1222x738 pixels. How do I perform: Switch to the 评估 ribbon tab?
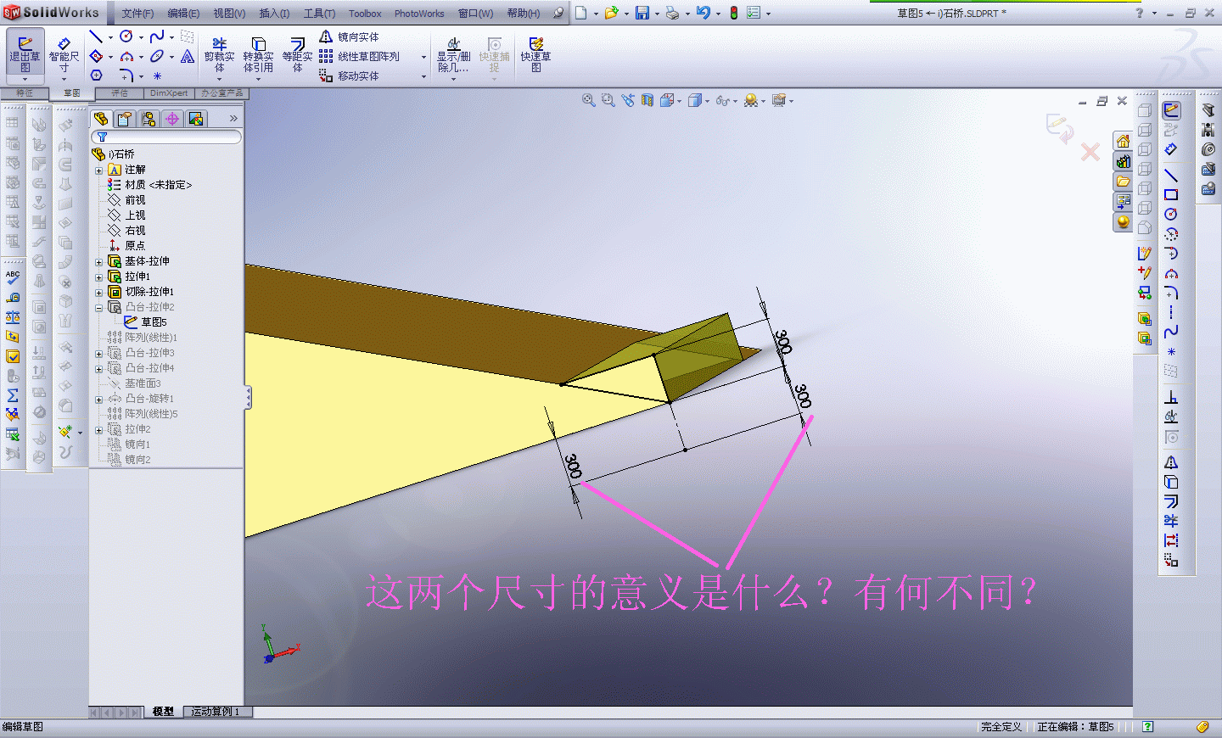(119, 93)
